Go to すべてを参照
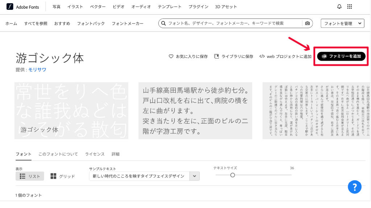 click(x=36, y=24)
